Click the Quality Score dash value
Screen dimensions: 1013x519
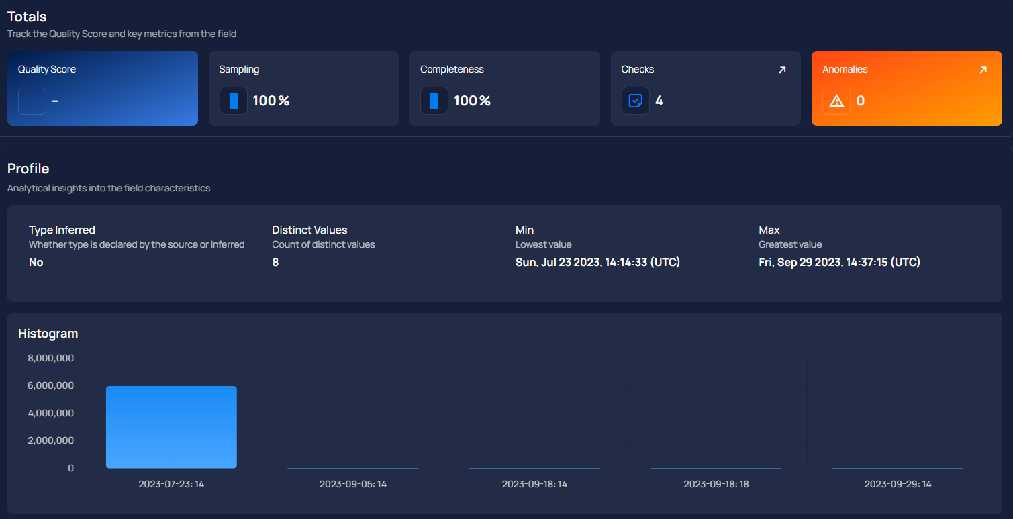click(56, 101)
